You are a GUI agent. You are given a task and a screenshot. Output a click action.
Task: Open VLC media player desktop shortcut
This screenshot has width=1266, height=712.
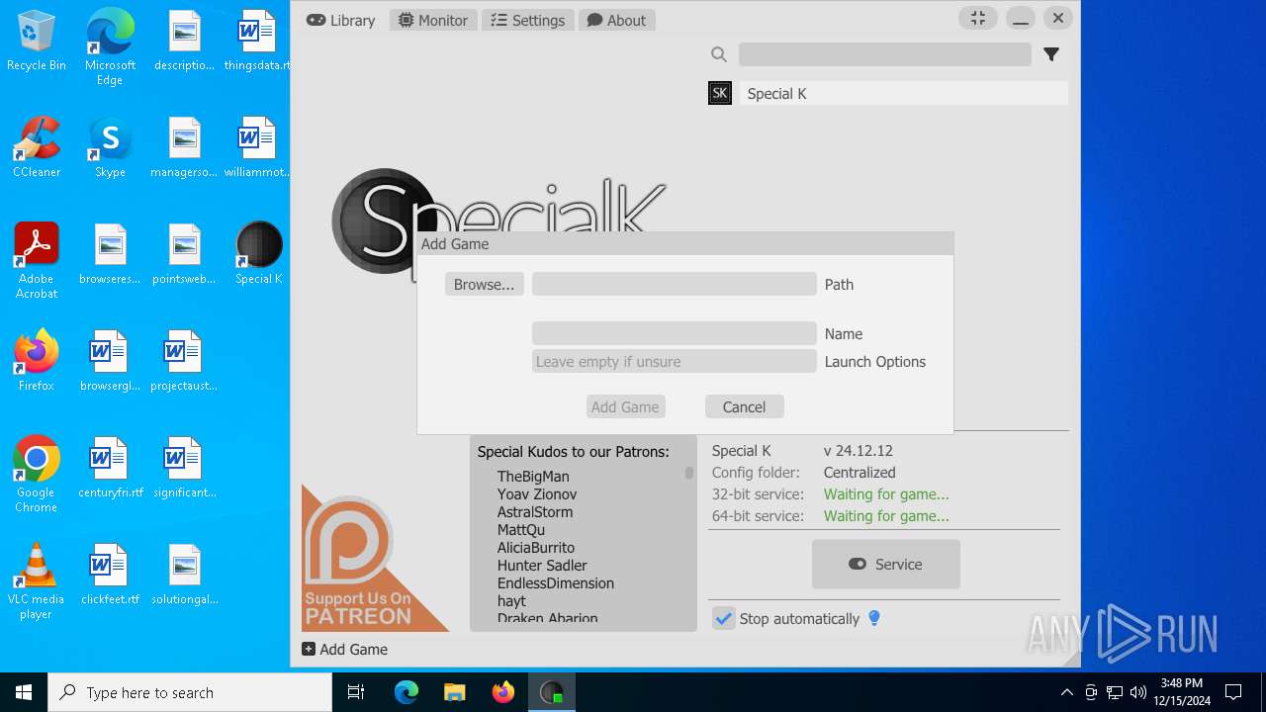pos(37,580)
